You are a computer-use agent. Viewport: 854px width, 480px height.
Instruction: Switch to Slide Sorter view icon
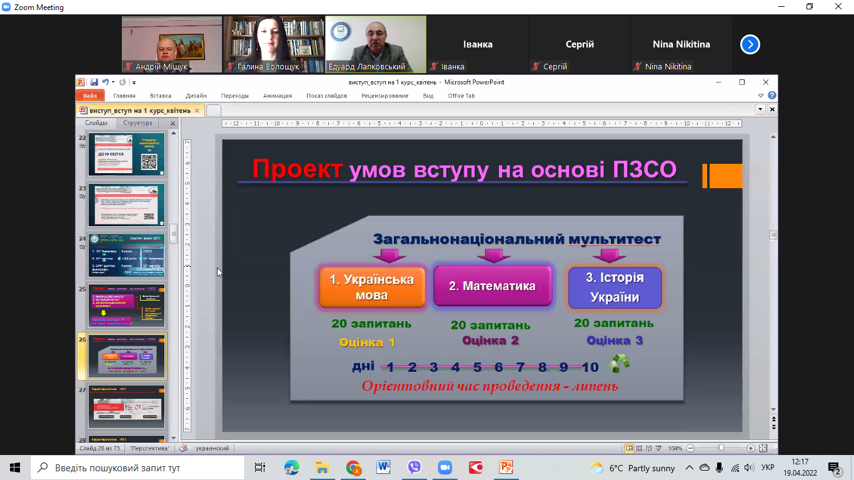tap(639, 448)
